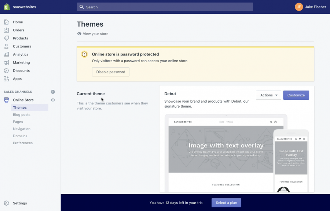Select the Products icon in the sidebar
The image size is (330, 211).
pos(7,38)
